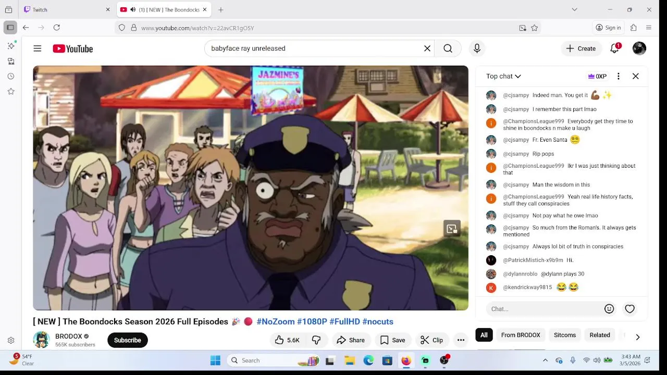The height and width of the screenshot is (375, 667).
Task: Close the Twitch tab
Action: click(108, 9)
